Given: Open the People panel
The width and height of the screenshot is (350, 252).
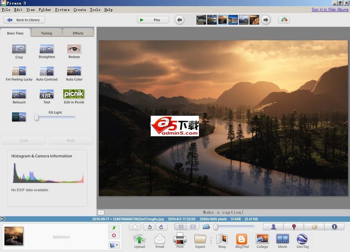Looking at the screenshot, I should click(273, 227).
